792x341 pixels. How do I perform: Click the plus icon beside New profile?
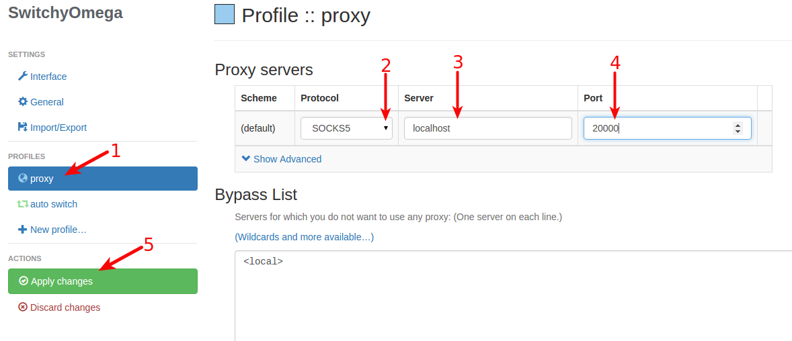pyautogui.click(x=22, y=230)
